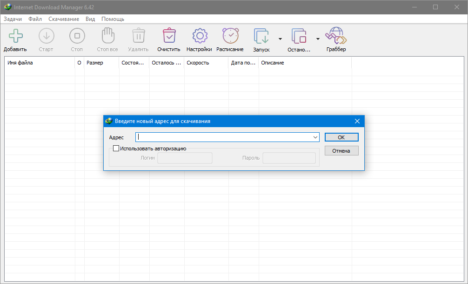Viewport: 468px width, 284px height.
Task: Click the Остановить queue stop icon
Action: (299, 36)
